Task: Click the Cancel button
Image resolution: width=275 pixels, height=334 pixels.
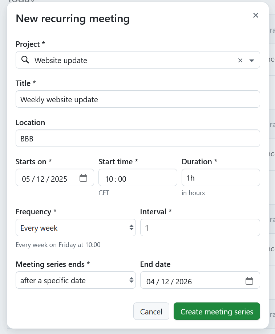Action: coord(151,311)
